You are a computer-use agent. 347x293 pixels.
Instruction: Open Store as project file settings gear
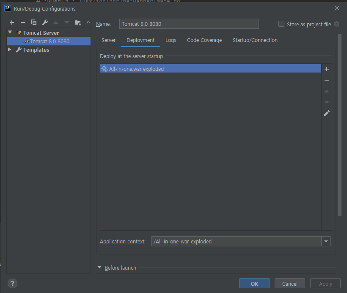pyautogui.click(x=336, y=24)
